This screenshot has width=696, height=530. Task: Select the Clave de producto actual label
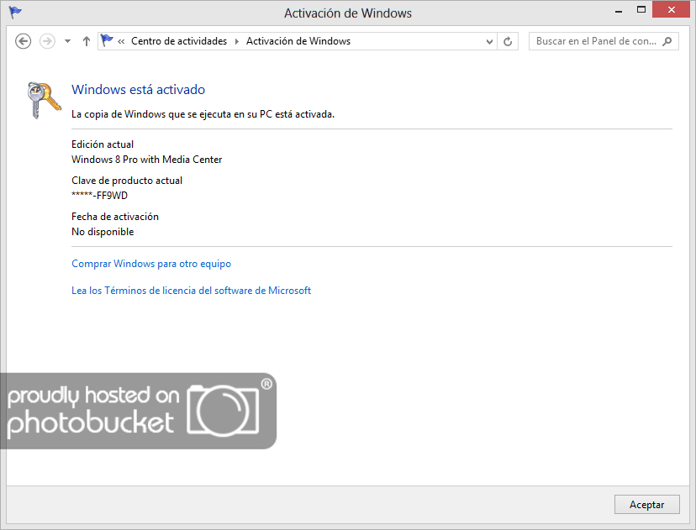tap(127, 181)
